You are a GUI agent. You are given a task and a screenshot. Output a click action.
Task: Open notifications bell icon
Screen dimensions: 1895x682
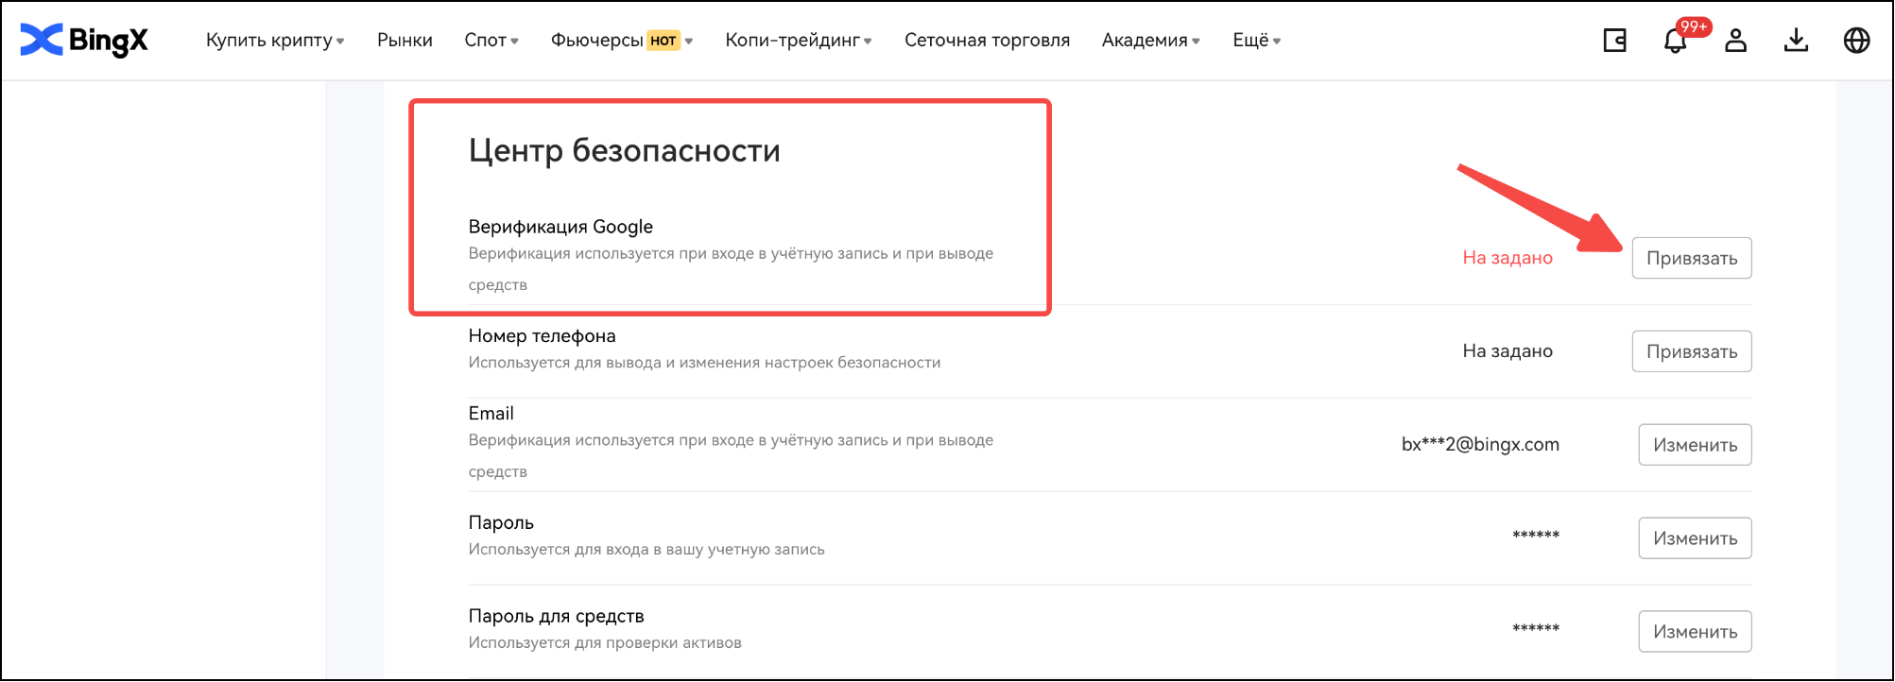1674,42
